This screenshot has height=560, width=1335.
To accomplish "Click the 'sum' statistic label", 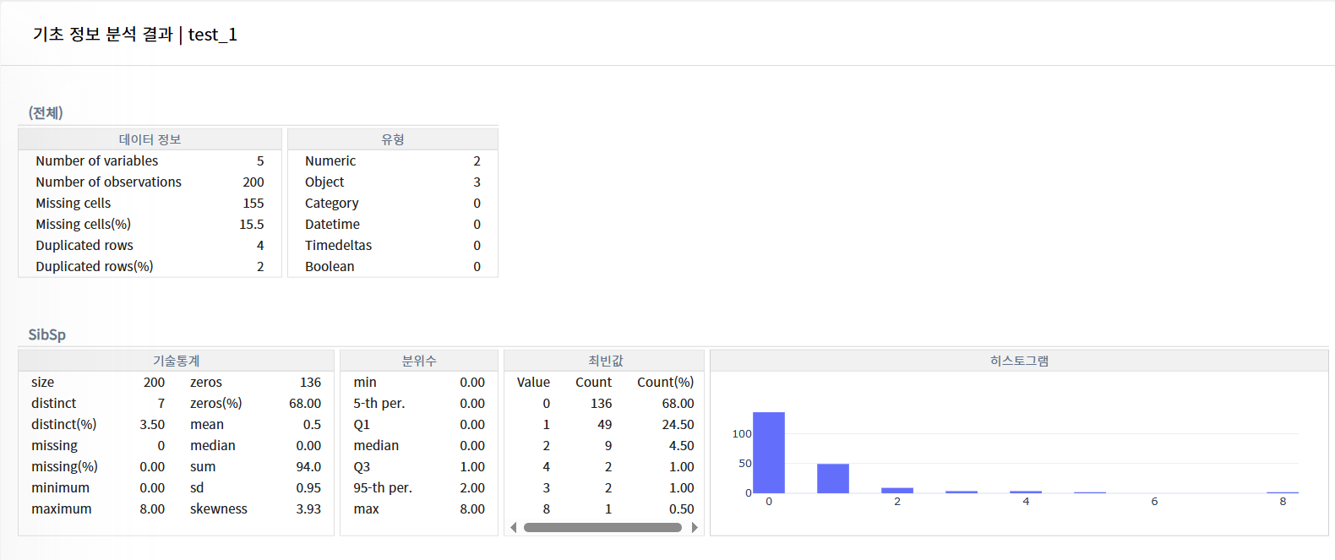I will pyautogui.click(x=203, y=466).
